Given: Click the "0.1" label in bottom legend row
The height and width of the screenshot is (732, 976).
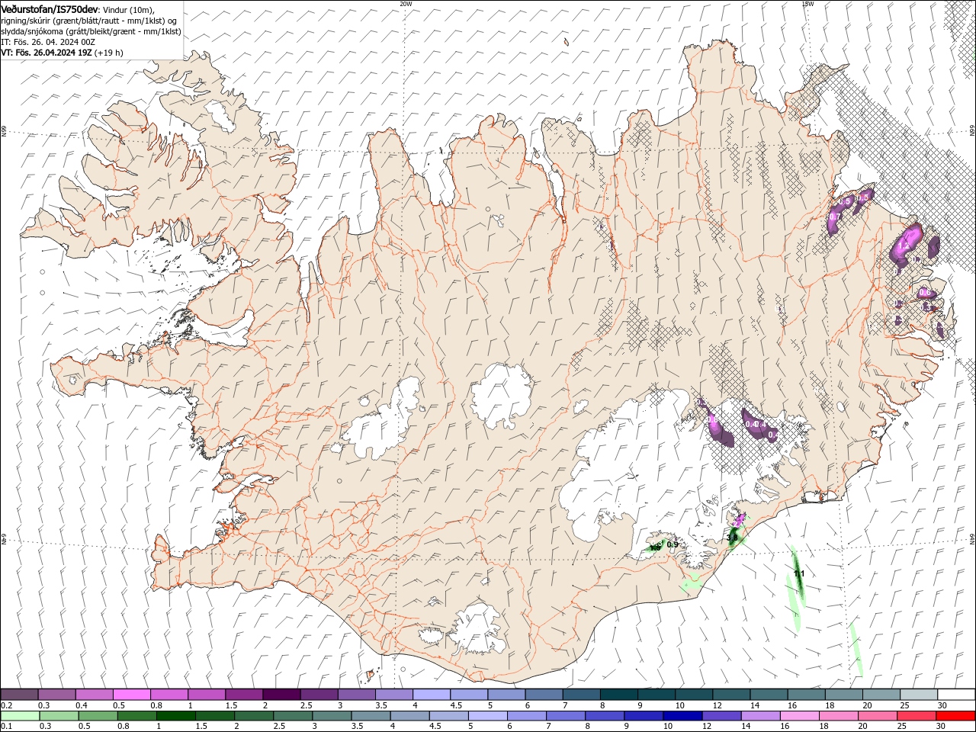Looking at the screenshot, I should click(x=6, y=726).
